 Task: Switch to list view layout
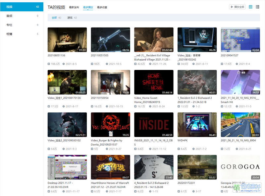click(x=257, y=7)
